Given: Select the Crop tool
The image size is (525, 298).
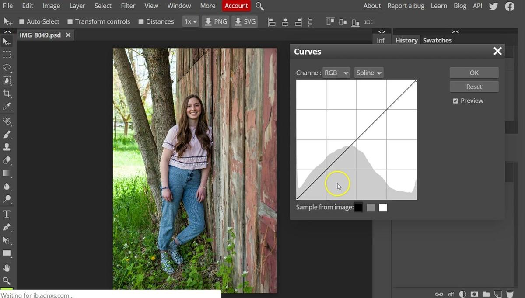Looking at the screenshot, I should click(x=7, y=94).
